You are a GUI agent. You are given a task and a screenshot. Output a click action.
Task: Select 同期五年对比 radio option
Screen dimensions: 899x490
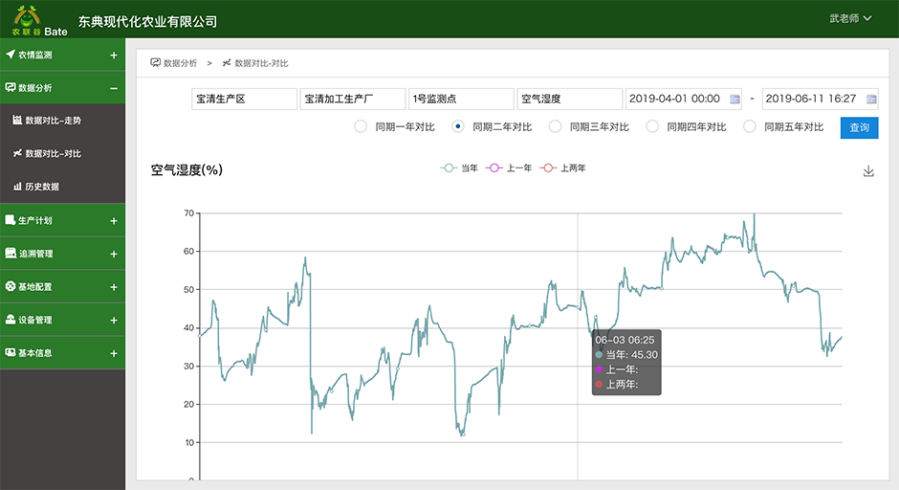click(750, 126)
